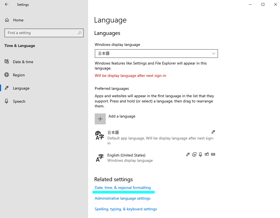Viewport: 280px width, 218px height.
Task: Click 'Will be display language after next sign-in' red text
Action: click(130, 76)
